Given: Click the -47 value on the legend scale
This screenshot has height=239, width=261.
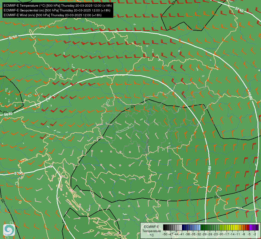Looking at the screenshot, I should point(171,234).
